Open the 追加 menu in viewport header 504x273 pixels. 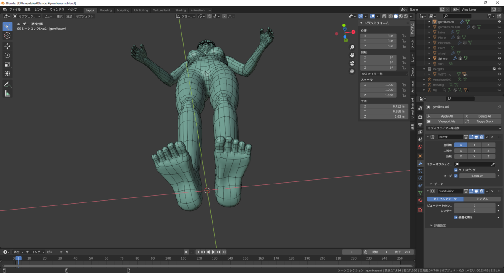(69, 16)
